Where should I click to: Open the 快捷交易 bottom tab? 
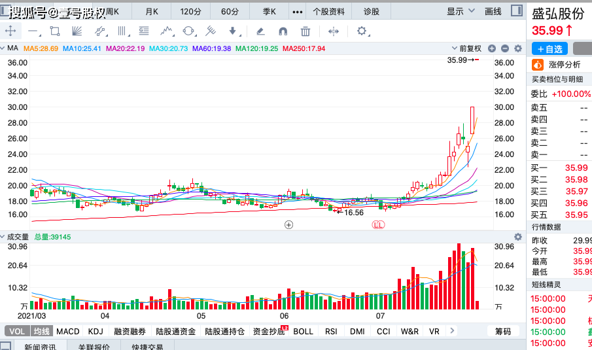148,346
